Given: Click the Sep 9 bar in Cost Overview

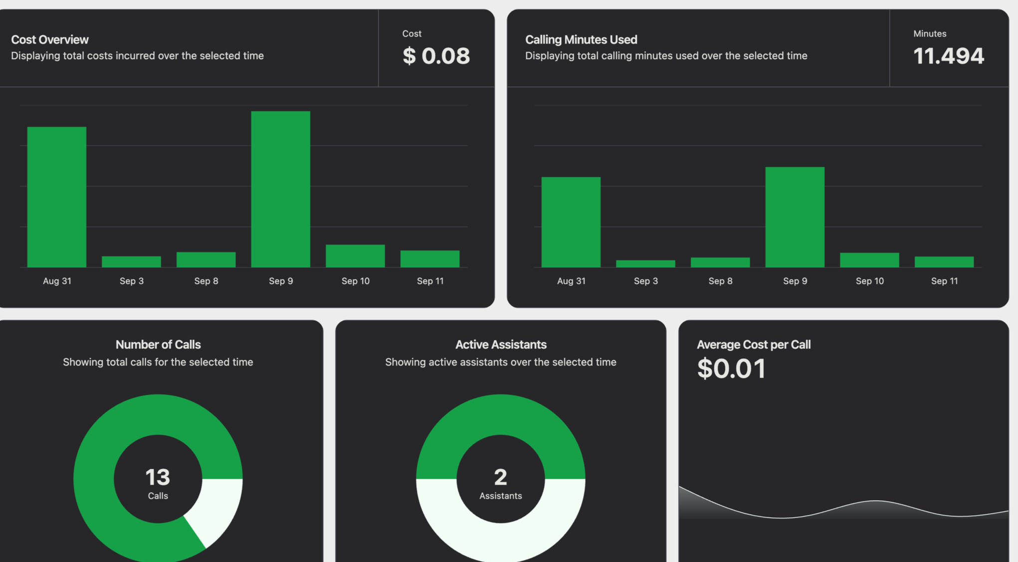Looking at the screenshot, I should (x=280, y=189).
